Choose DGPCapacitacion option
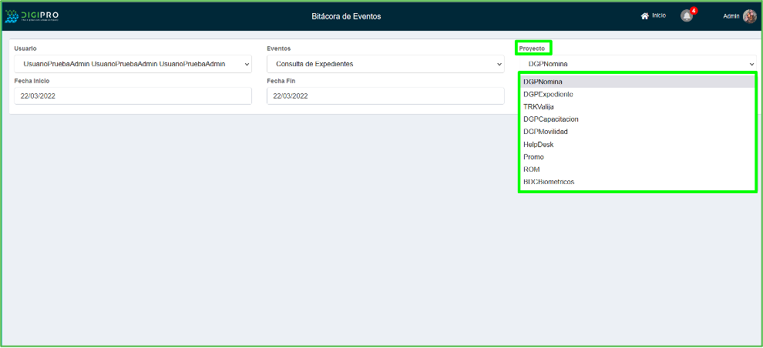 pos(550,119)
